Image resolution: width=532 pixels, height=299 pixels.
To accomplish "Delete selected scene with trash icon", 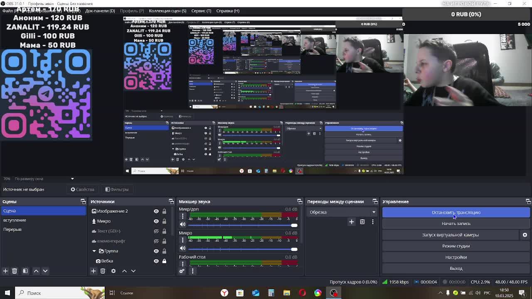I will pyautogui.click(x=15, y=271).
